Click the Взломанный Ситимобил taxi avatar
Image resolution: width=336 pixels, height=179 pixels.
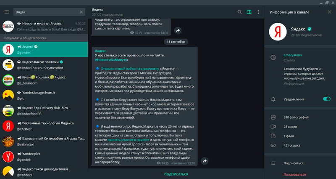pyautogui.click(x=8, y=141)
